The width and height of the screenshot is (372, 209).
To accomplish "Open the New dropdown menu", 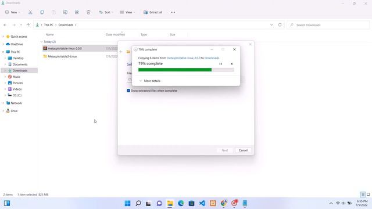I will 12,12.
